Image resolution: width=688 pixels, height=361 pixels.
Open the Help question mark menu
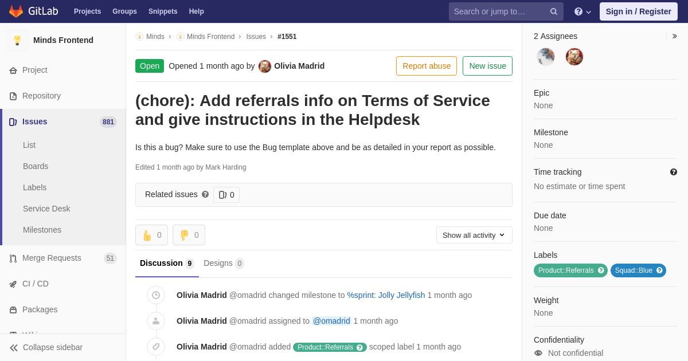click(582, 11)
